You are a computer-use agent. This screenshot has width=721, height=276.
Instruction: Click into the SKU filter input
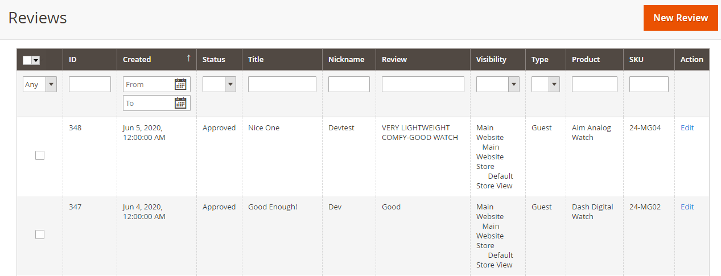[x=649, y=84]
